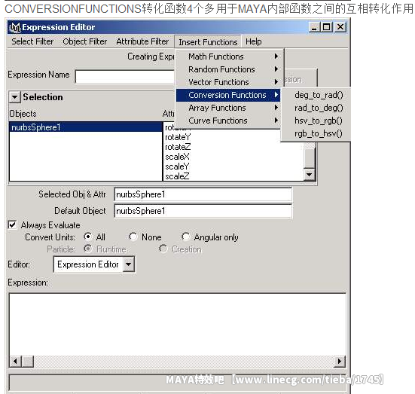Expand Random Functions submenu
Screen dimensions: 415x394
point(228,69)
